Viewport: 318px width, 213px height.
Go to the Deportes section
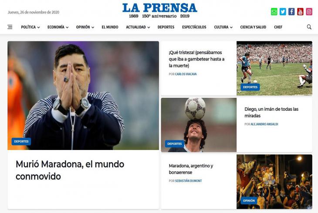coord(166,27)
